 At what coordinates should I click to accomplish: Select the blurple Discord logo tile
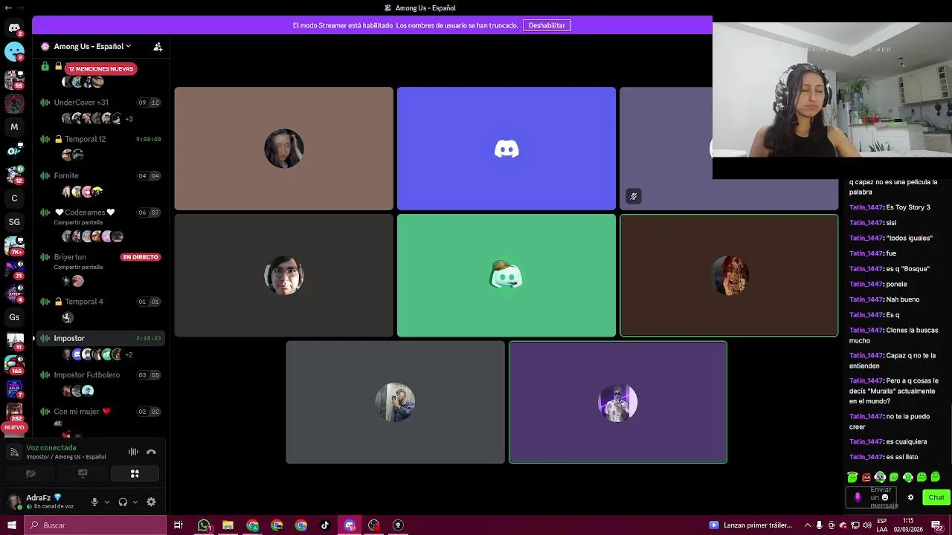[x=506, y=149]
